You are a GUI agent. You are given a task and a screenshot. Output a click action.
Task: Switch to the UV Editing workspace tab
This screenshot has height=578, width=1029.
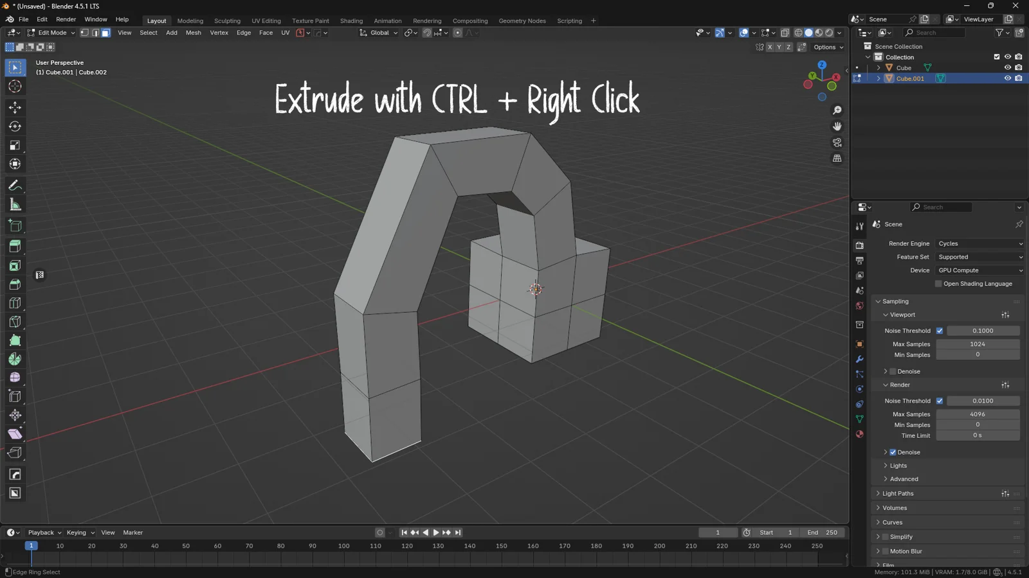(x=266, y=21)
